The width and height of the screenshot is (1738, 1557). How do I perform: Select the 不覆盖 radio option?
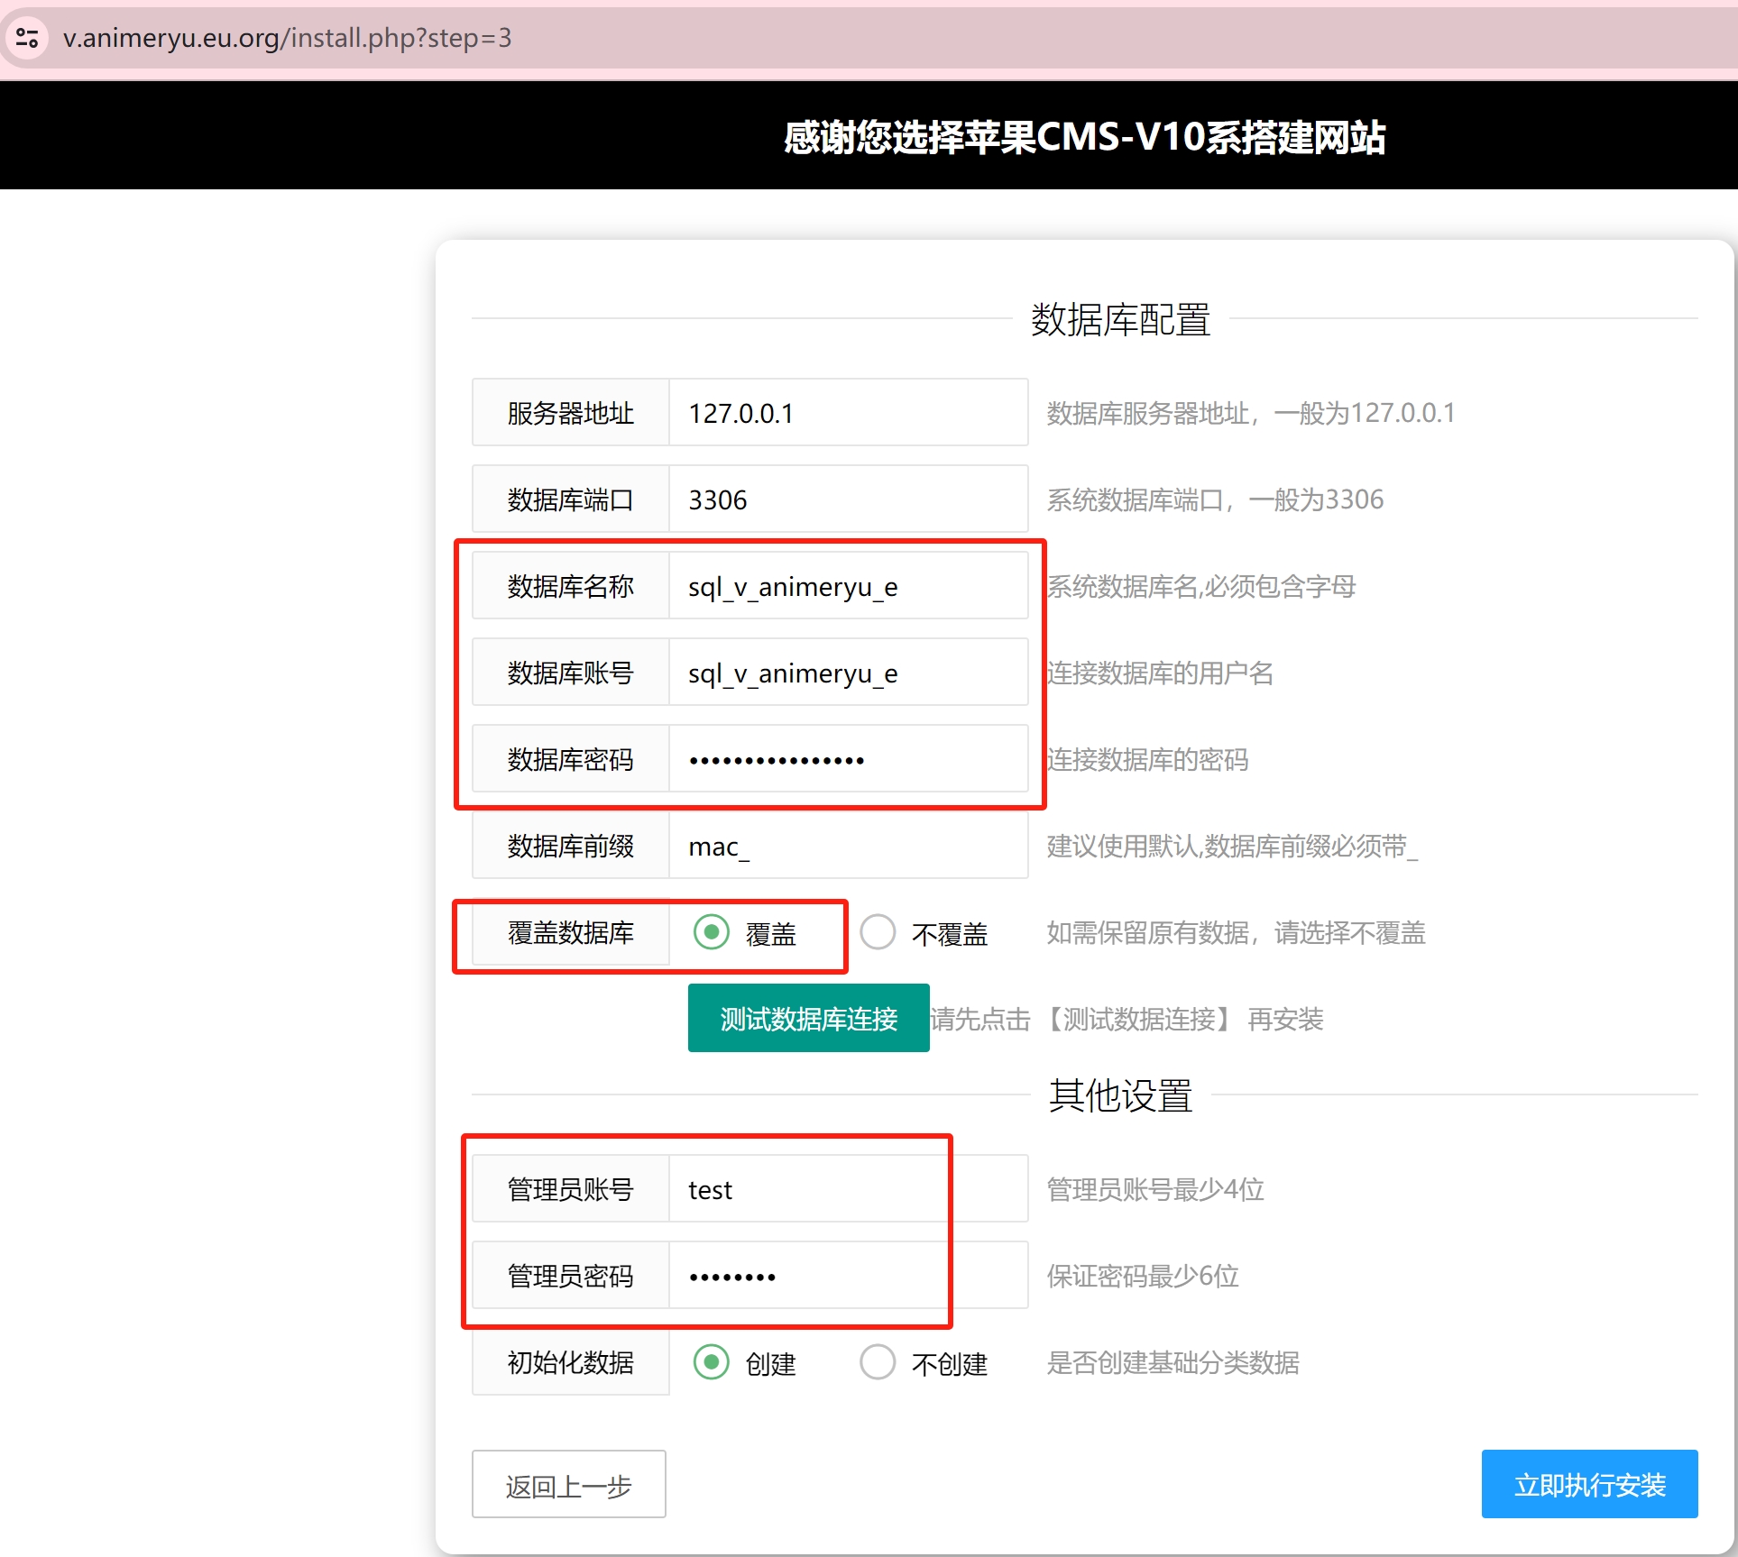(x=878, y=931)
